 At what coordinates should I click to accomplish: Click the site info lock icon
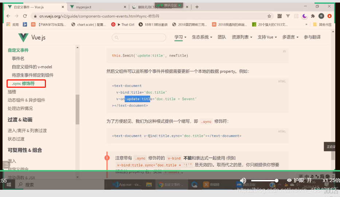[x=35, y=16]
